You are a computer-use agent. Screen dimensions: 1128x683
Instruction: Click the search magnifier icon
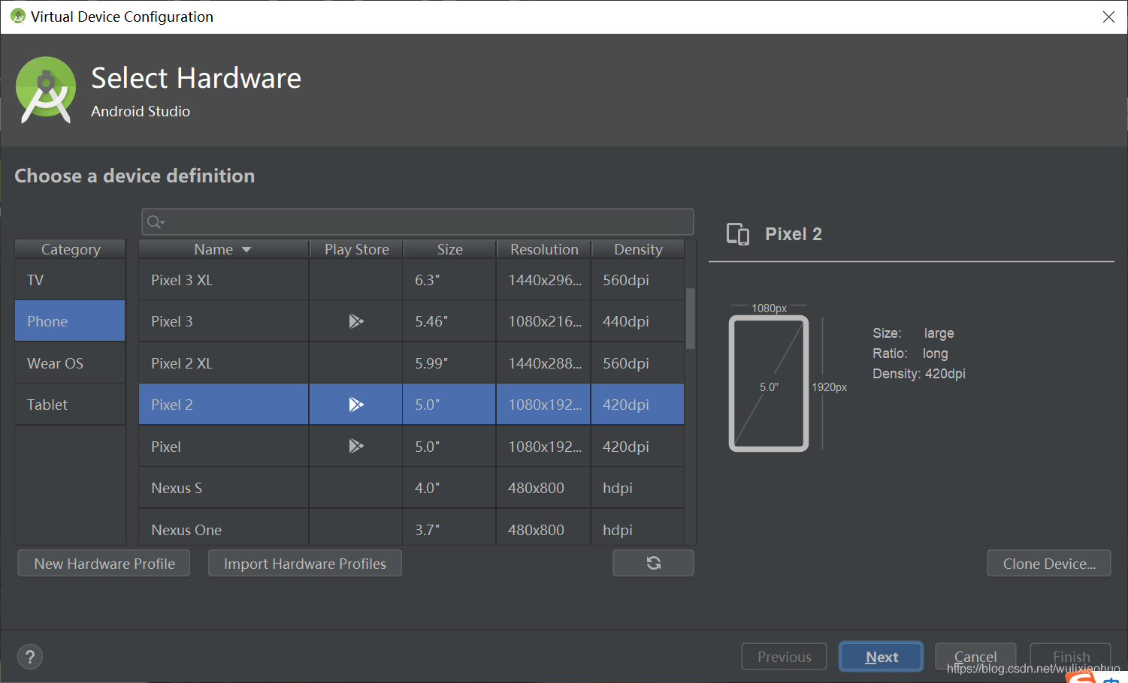click(155, 222)
